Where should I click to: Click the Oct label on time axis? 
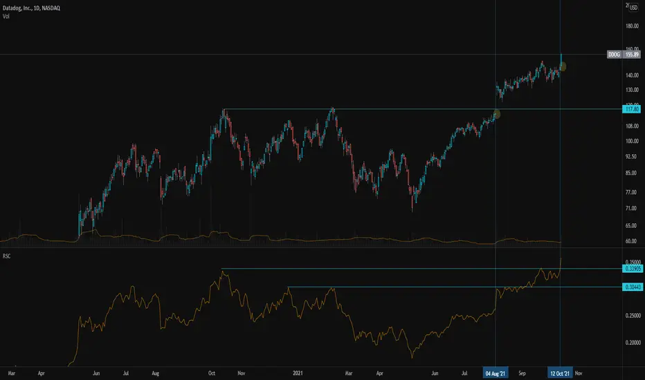point(212,373)
